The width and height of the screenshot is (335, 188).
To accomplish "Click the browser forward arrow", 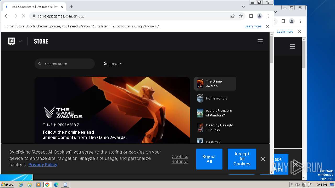I will (x=15, y=16).
